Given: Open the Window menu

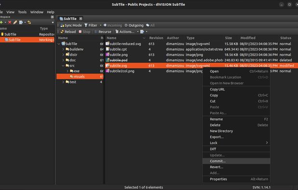Looking at the screenshot, I should point(37,12).
